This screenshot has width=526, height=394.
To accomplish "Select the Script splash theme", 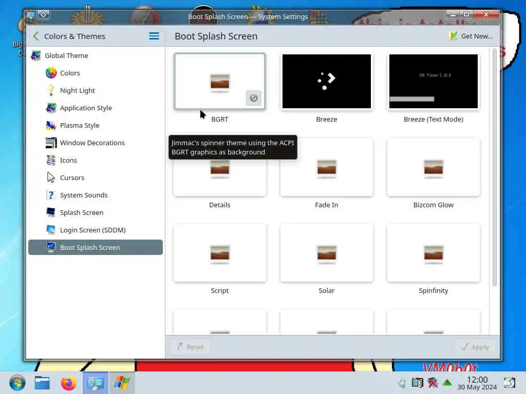I will [220, 253].
